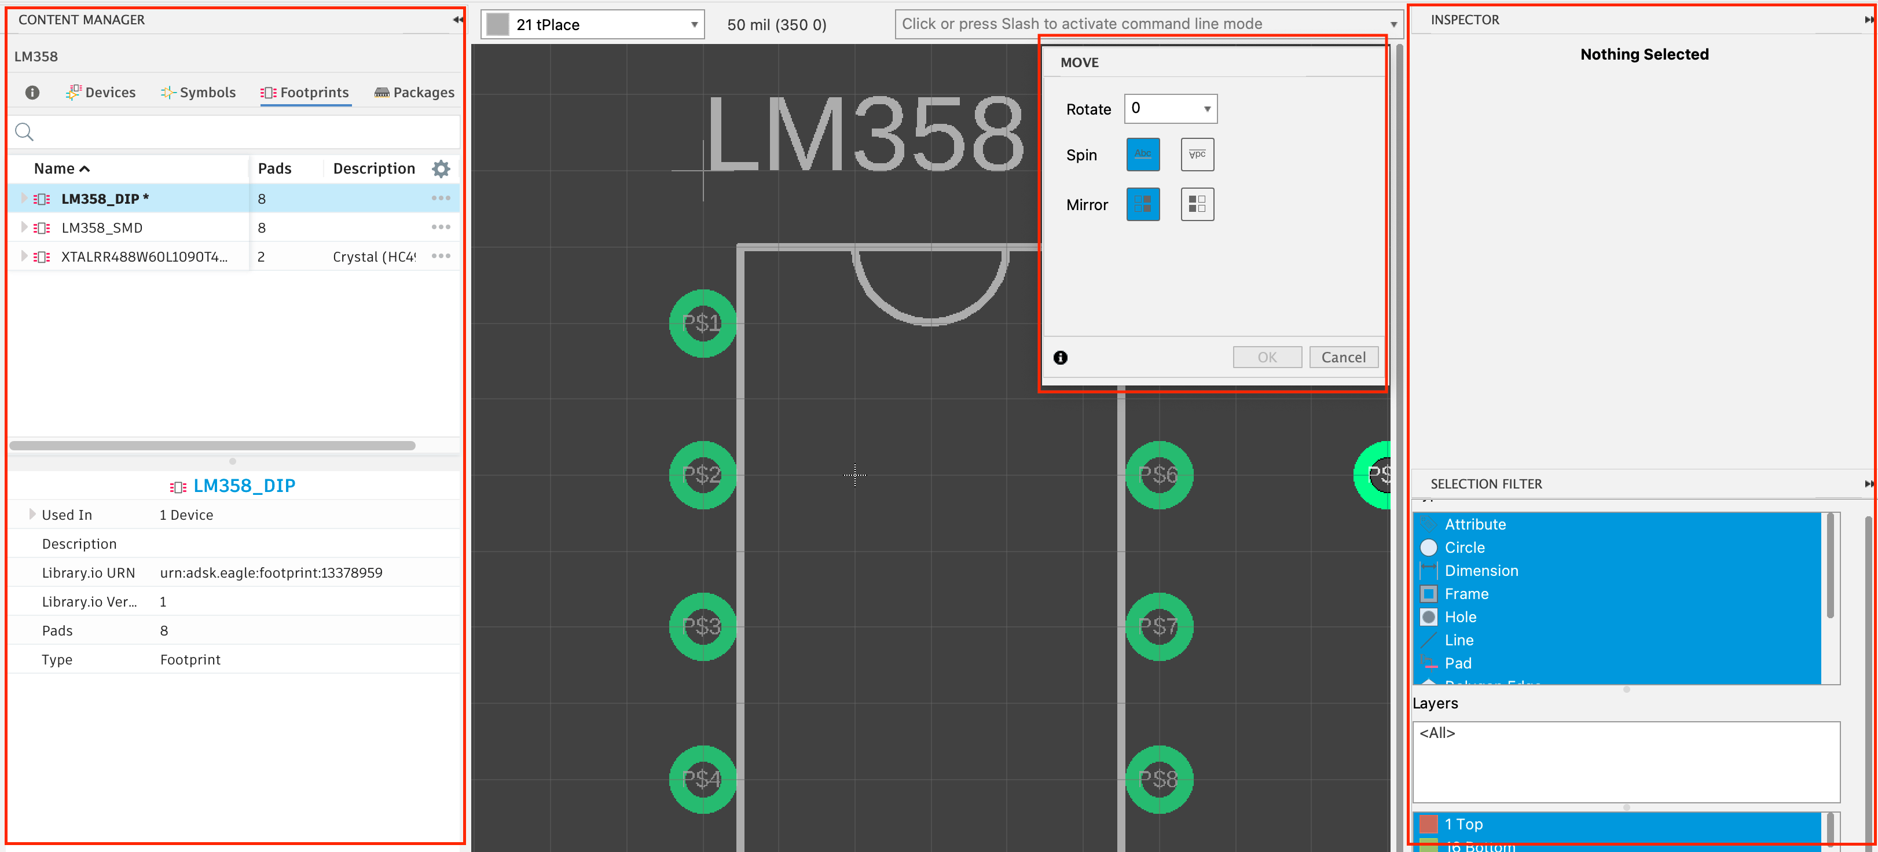Screen dimensions: 1878x852
Task: Click the info icon beside the LM358 heading
Action: coord(32,92)
